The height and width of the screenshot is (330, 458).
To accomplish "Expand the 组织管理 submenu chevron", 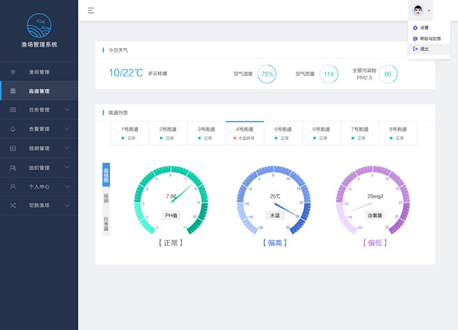I will (68, 168).
